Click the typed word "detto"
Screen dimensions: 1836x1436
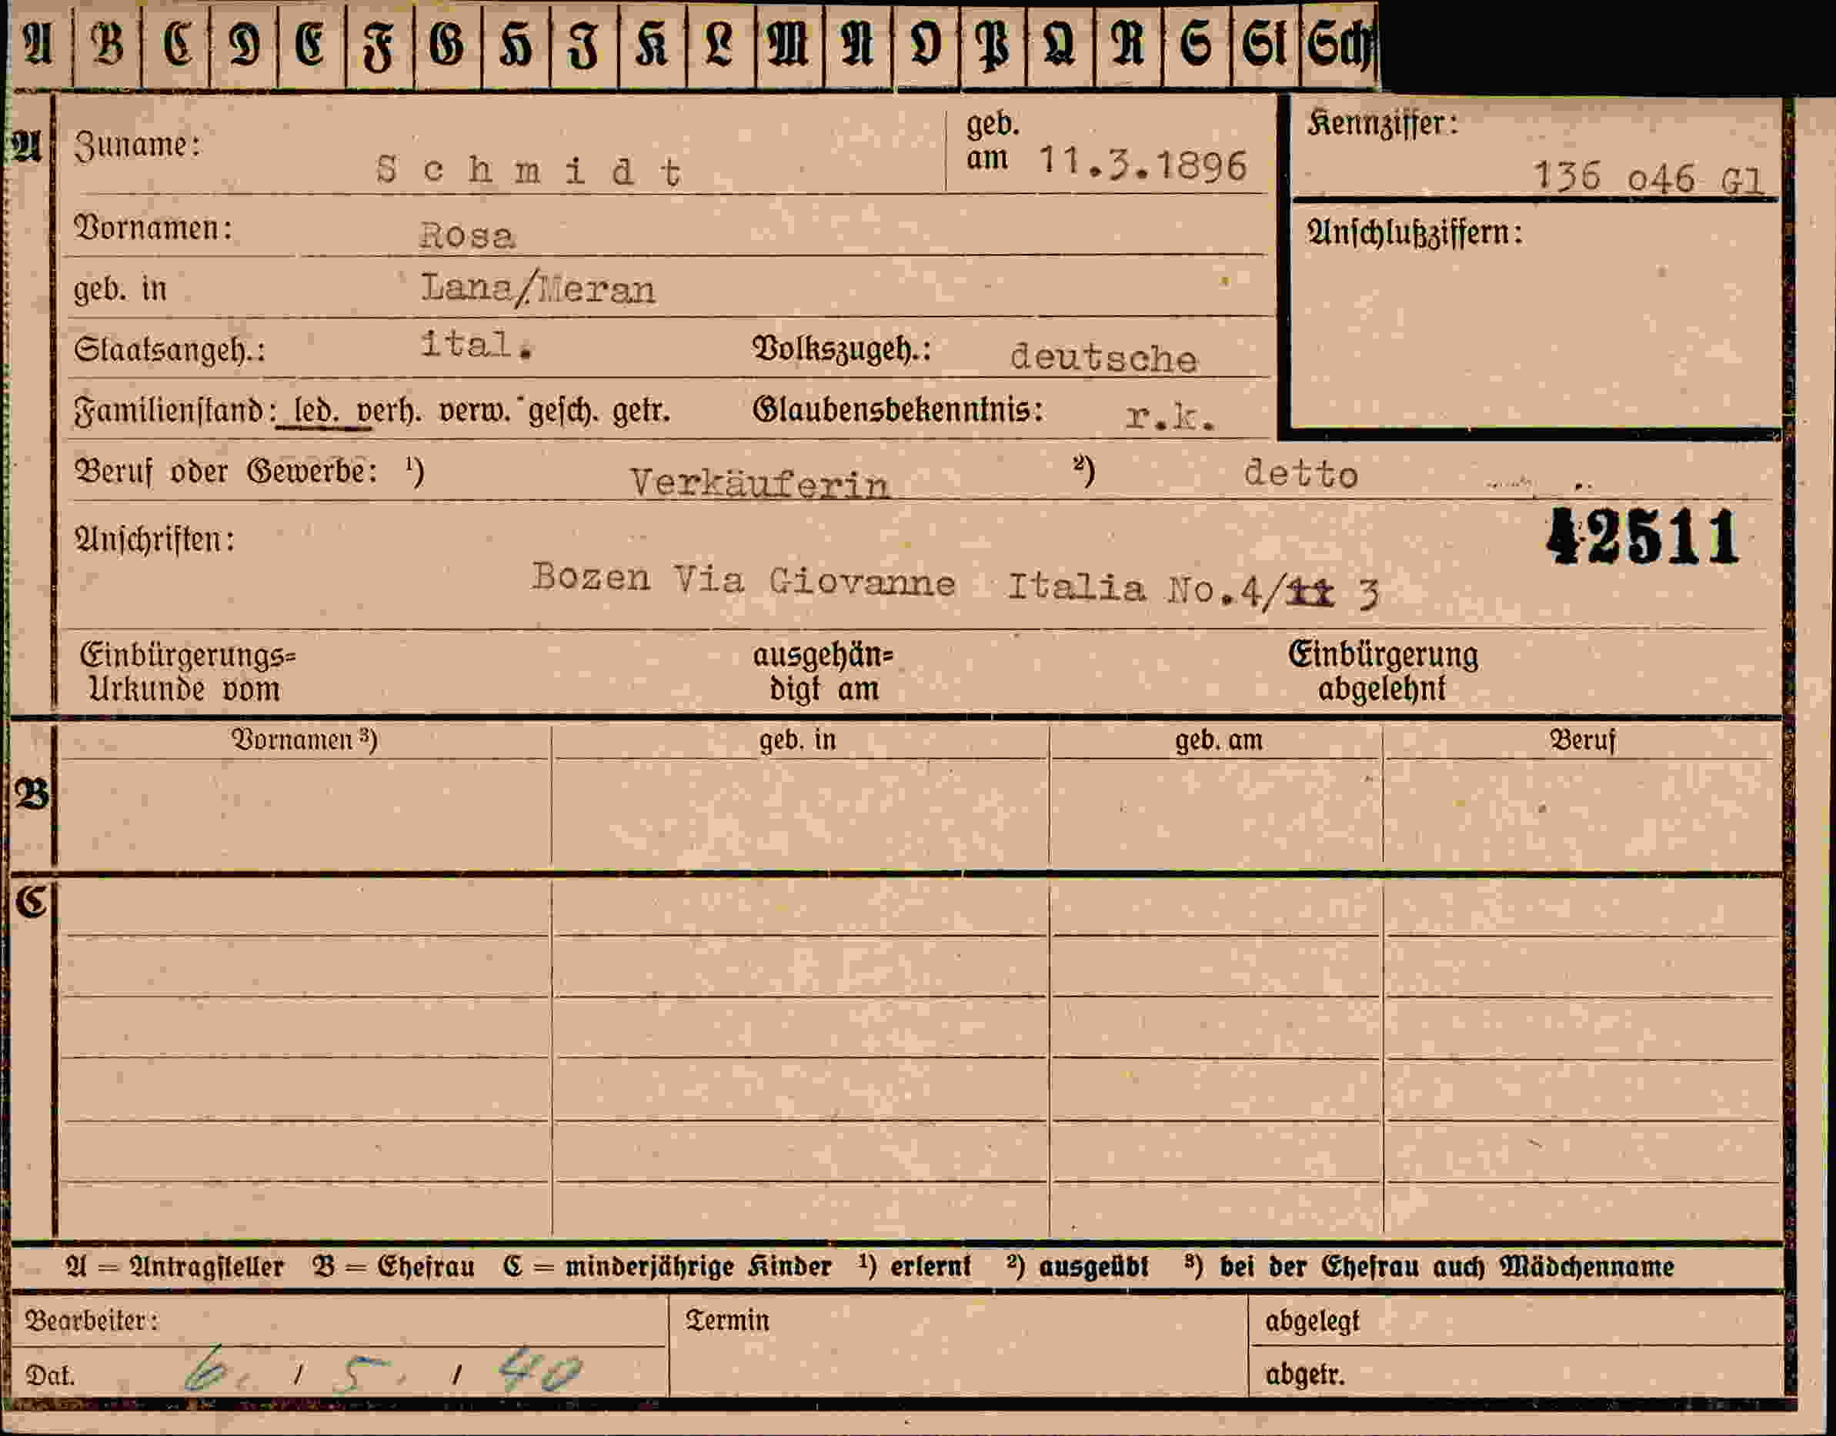click(1300, 473)
